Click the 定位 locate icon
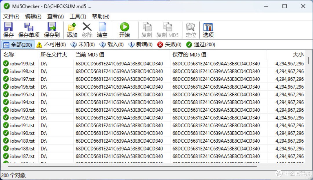The width and height of the screenshot is (313, 180). point(191,27)
